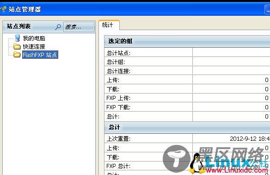Click the FlashFXP 站点 folder icon
The height and width of the screenshot is (175, 270).
tap(17, 55)
